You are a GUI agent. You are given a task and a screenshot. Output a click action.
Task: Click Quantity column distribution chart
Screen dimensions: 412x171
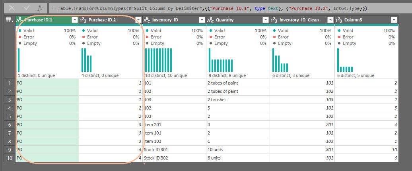(x=221, y=60)
